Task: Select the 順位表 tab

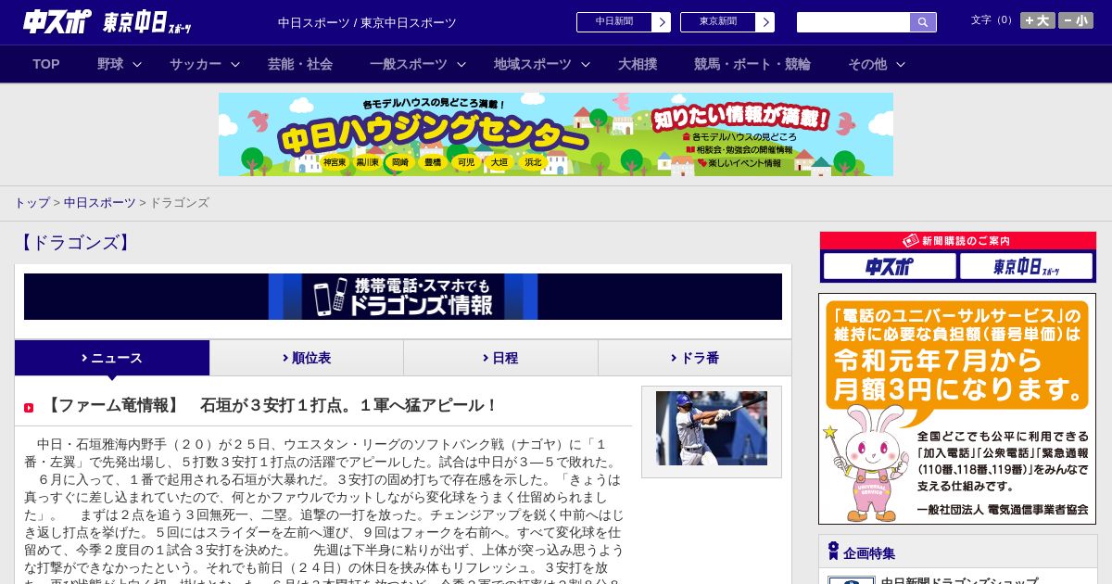Action: pos(307,358)
